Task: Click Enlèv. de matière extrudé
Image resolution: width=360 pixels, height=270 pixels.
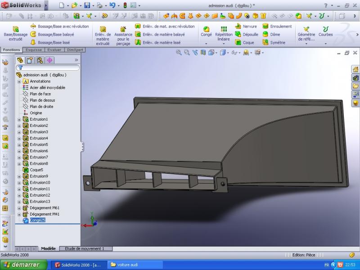Action: [103, 36]
